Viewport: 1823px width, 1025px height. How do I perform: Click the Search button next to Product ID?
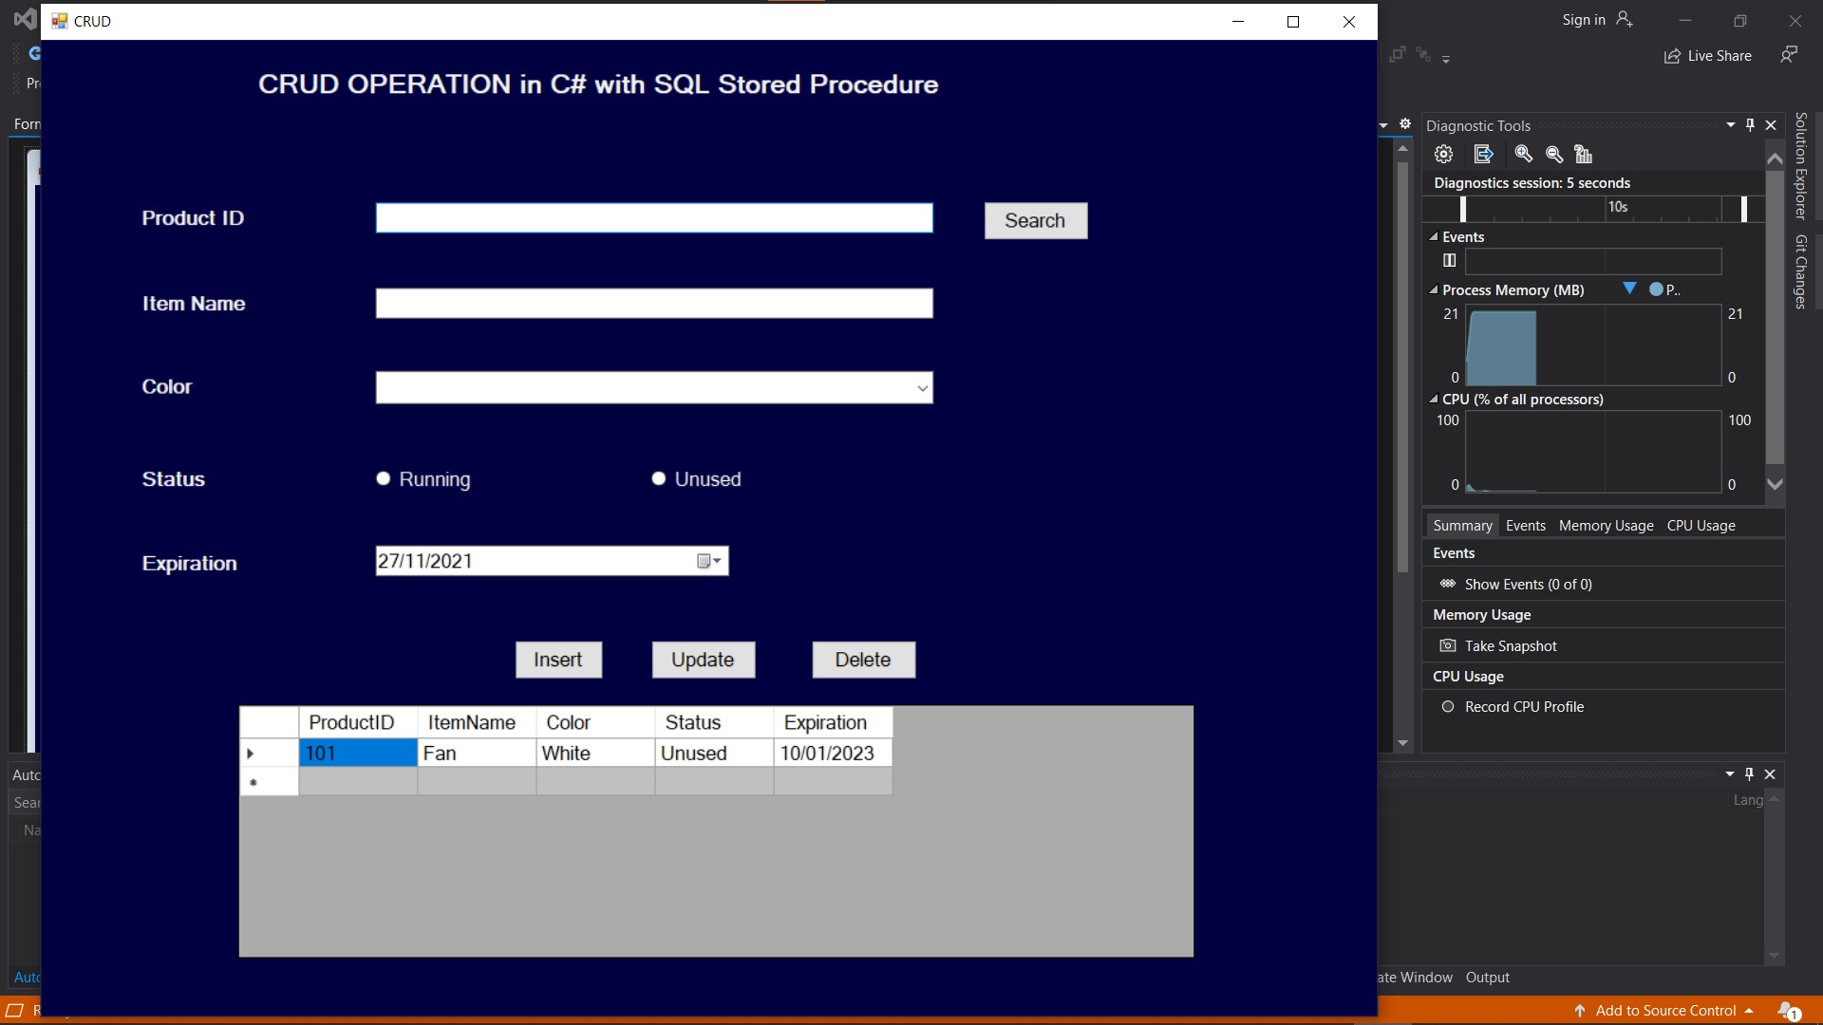pyautogui.click(x=1034, y=220)
